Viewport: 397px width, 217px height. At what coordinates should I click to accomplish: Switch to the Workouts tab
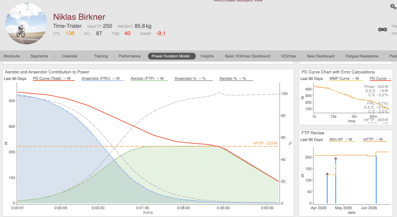(11, 56)
